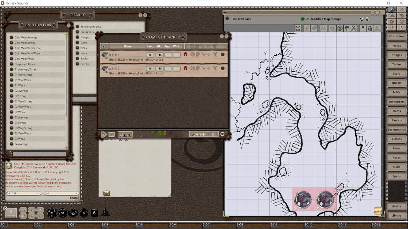Click the crossed-swords icon in the map toolbar
Screen dimensions: 408x229
coord(354,28)
